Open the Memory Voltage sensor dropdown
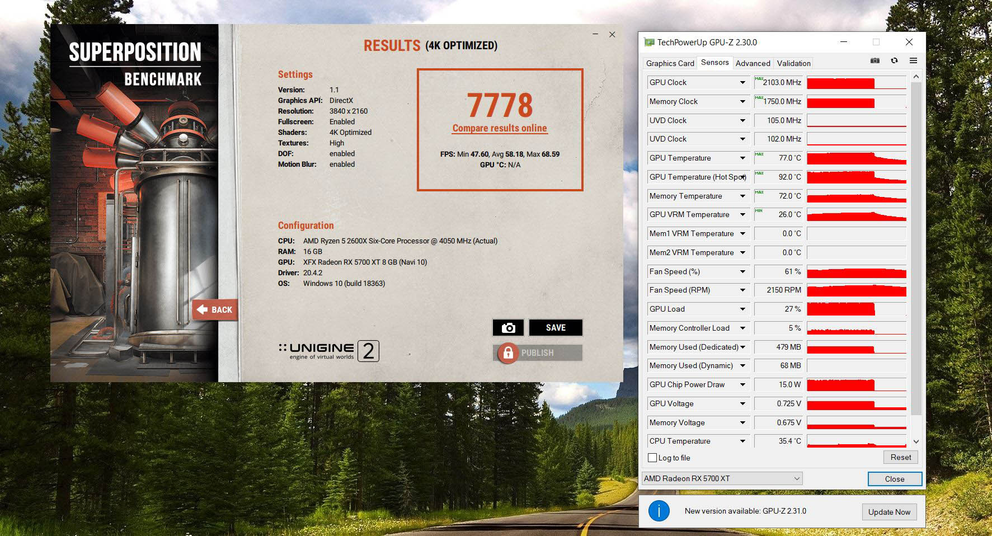 tap(742, 422)
